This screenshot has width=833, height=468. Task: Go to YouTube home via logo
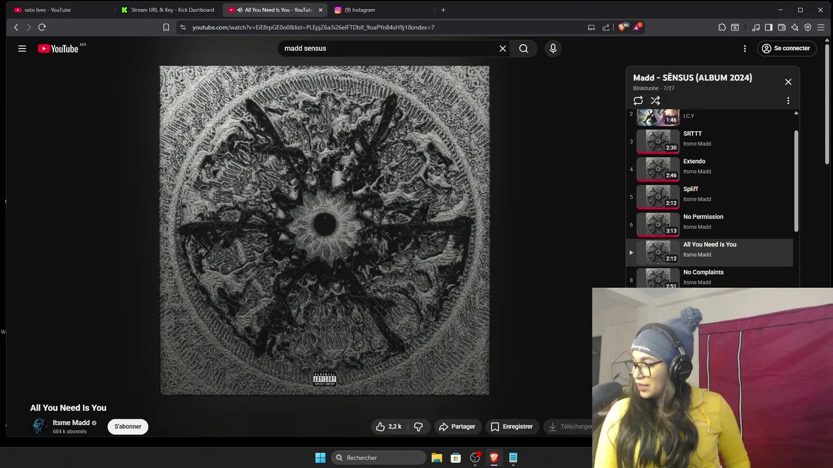tap(58, 49)
